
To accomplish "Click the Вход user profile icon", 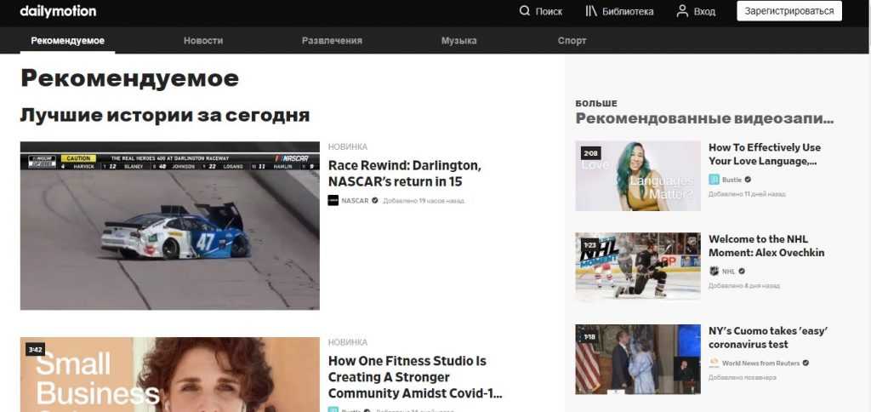I will click(x=681, y=12).
